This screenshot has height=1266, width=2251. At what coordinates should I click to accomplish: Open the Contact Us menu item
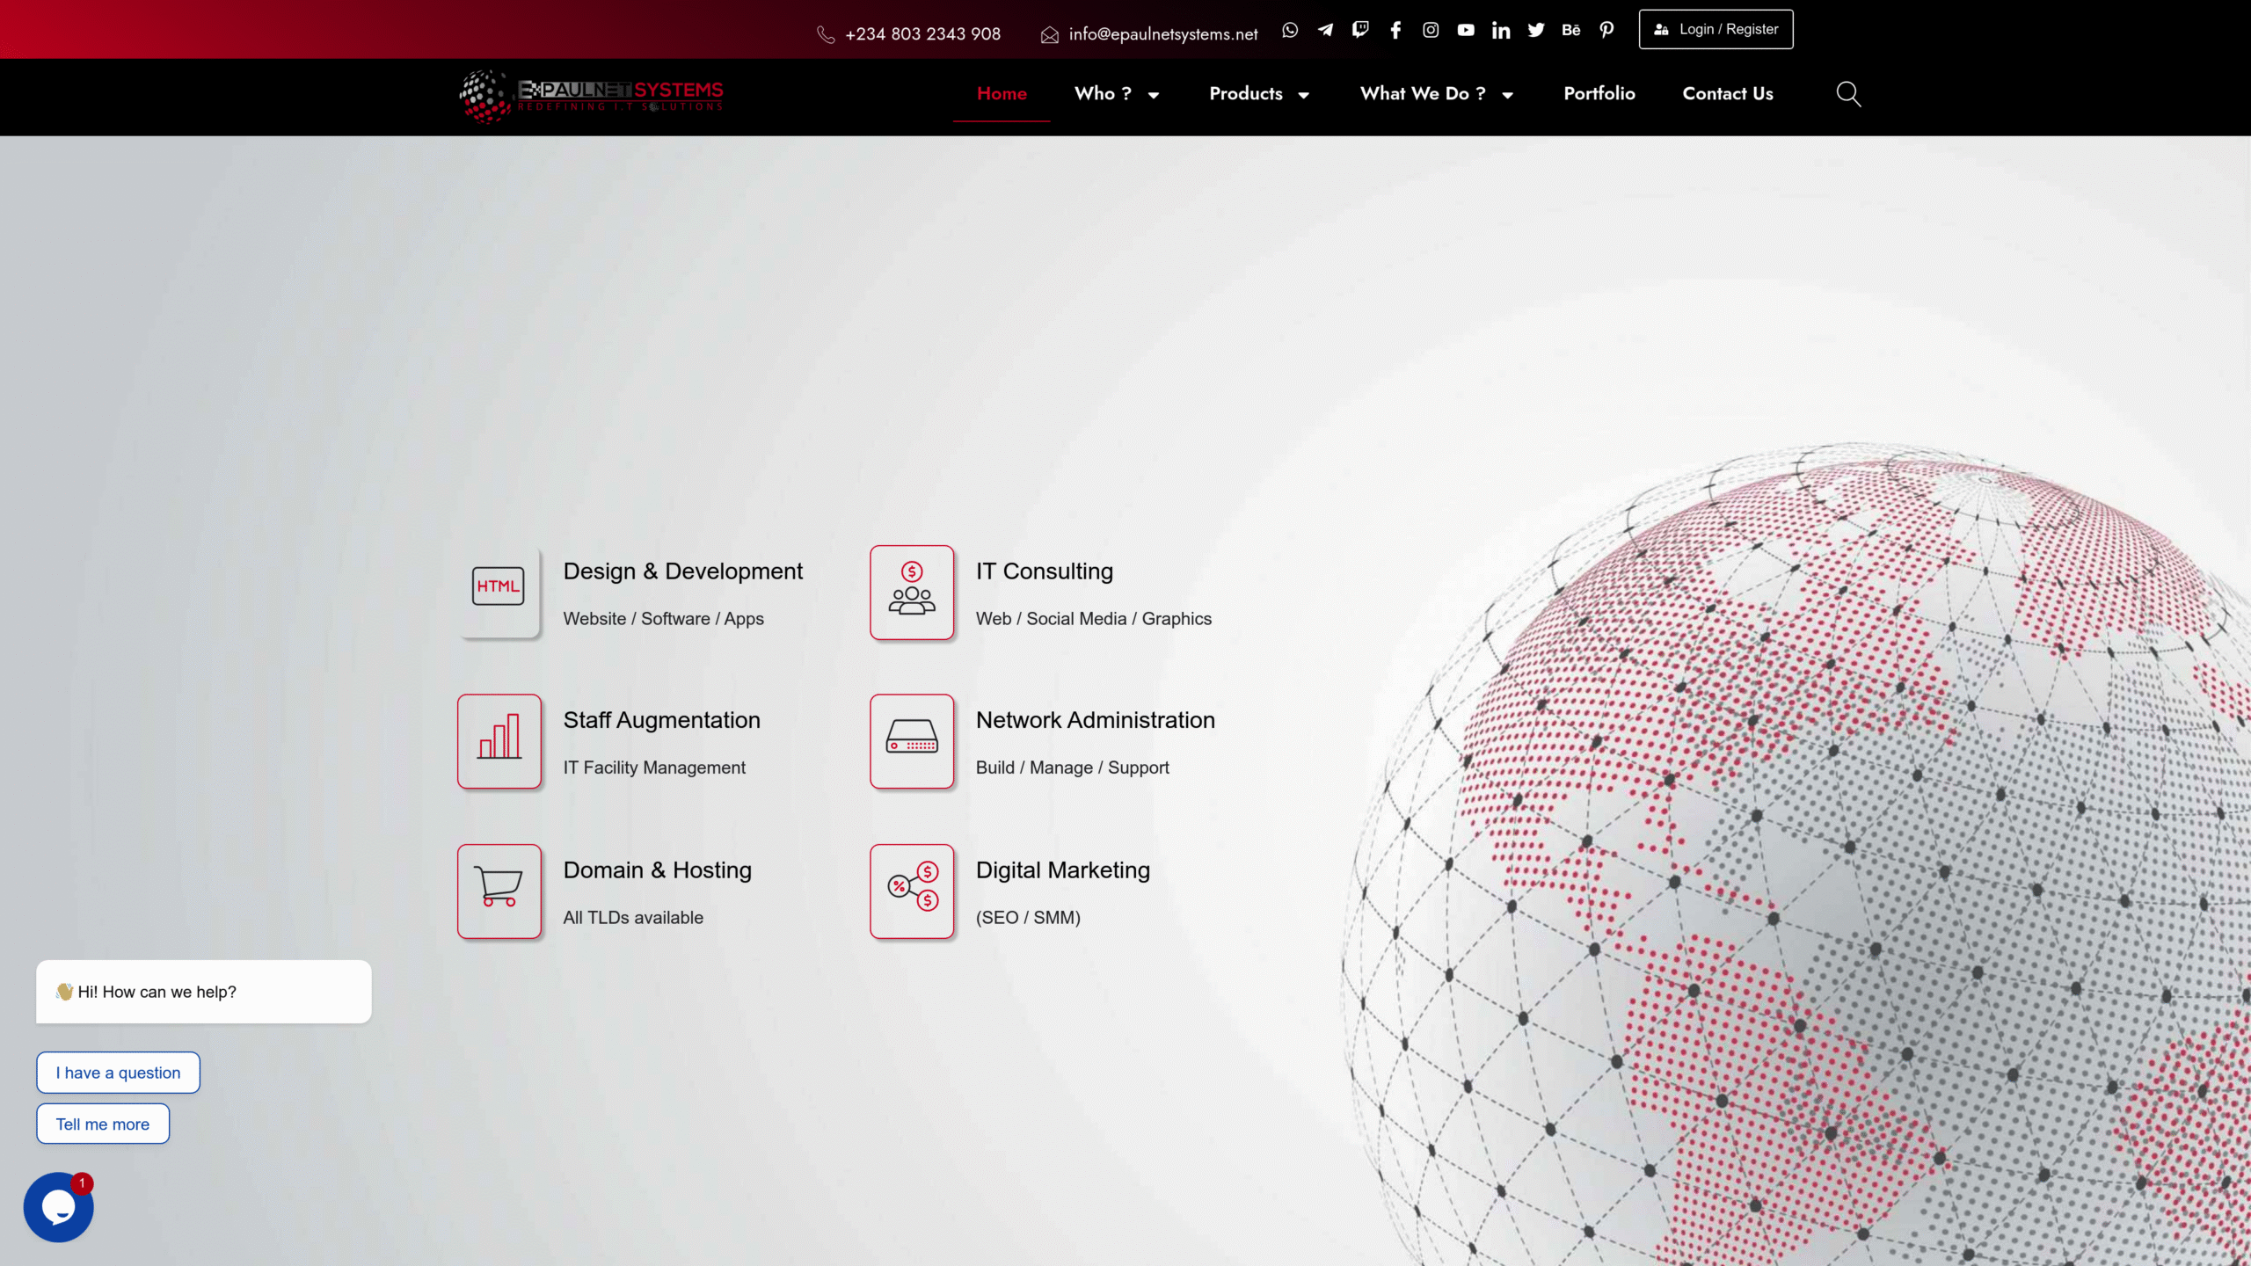[x=1727, y=94]
